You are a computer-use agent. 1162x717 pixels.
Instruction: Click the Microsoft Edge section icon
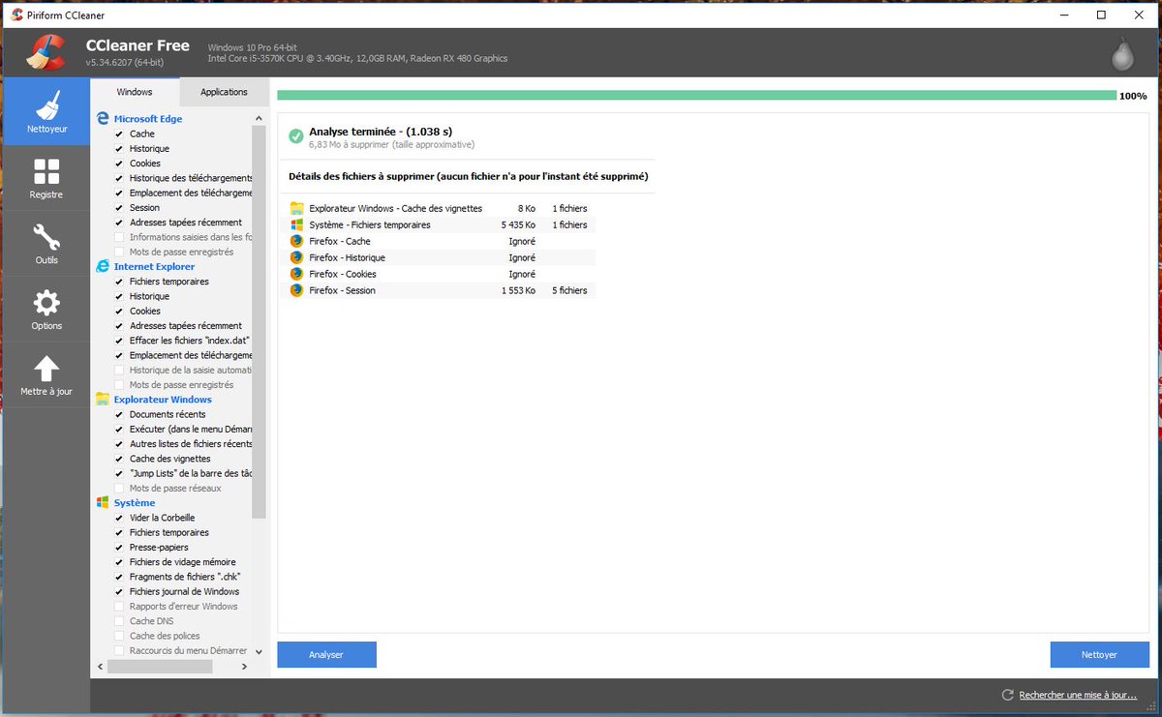102,118
